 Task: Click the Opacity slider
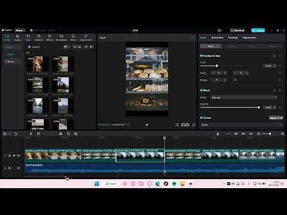click(x=230, y=107)
